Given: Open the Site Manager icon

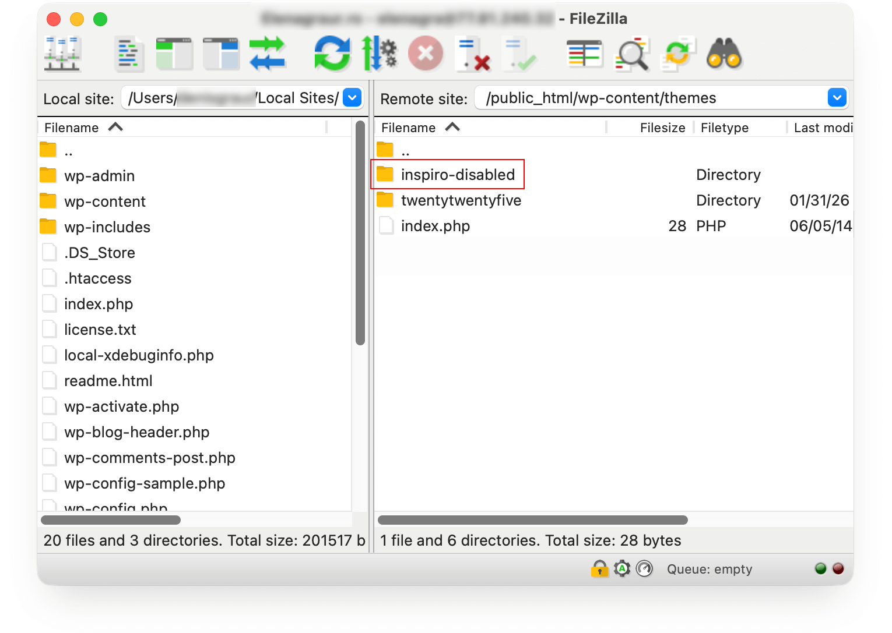Looking at the screenshot, I should (62, 54).
